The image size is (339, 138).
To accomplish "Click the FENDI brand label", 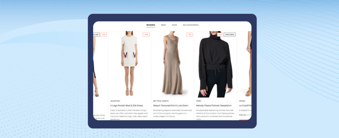I will click(x=199, y=101).
